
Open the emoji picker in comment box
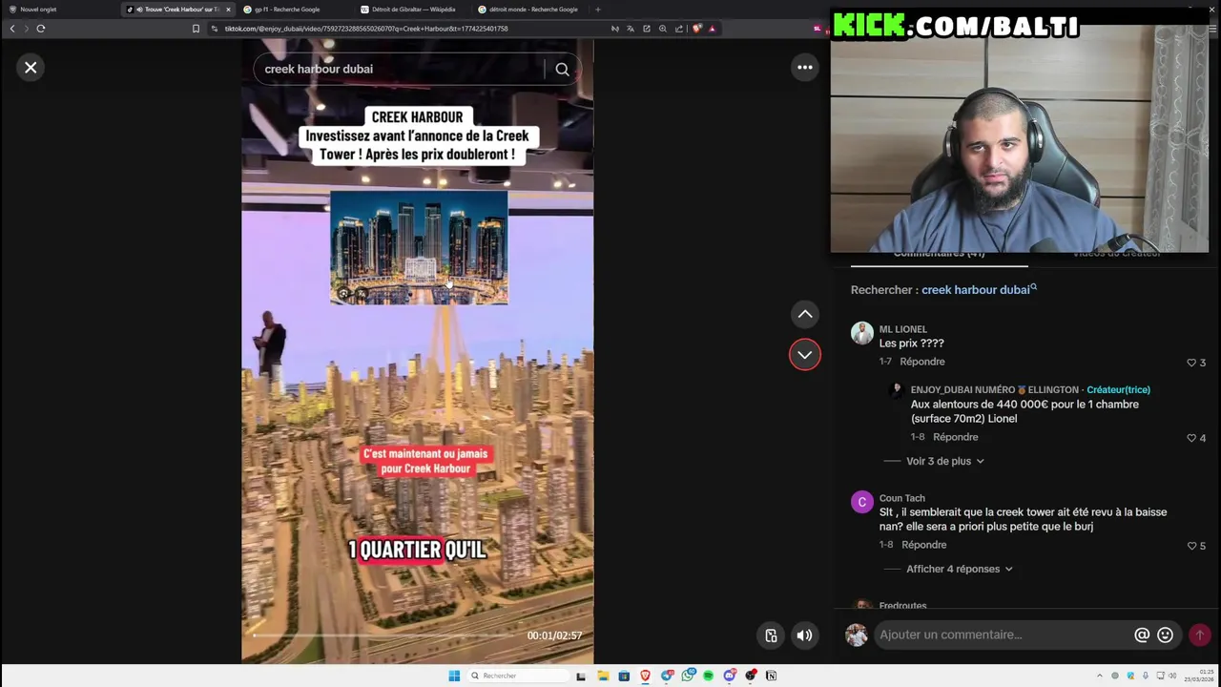click(x=1165, y=635)
